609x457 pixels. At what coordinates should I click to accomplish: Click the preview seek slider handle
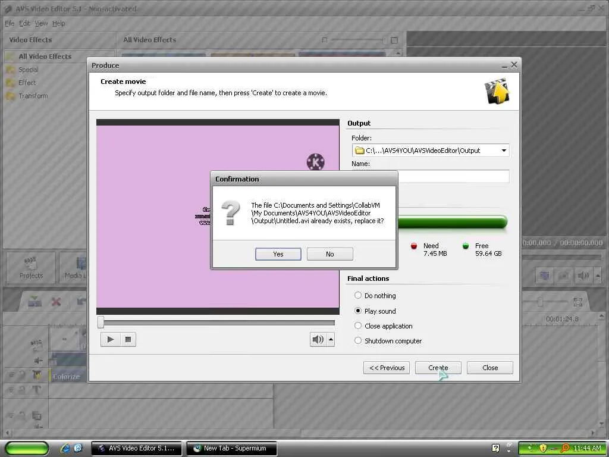101,322
